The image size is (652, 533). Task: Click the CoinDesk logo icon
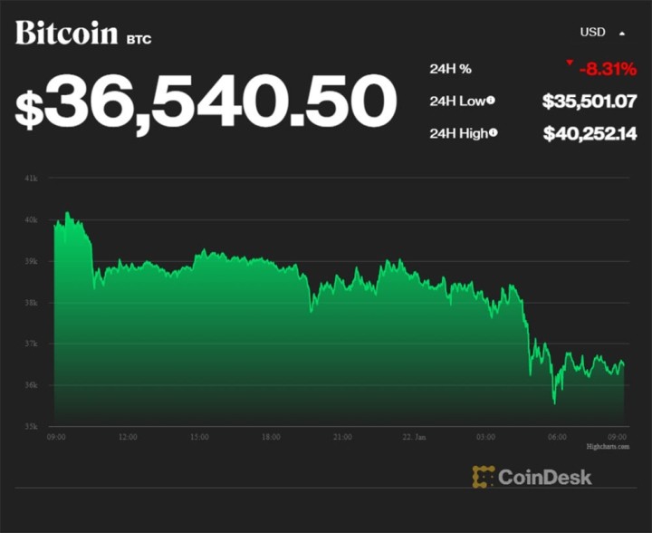(484, 476)
